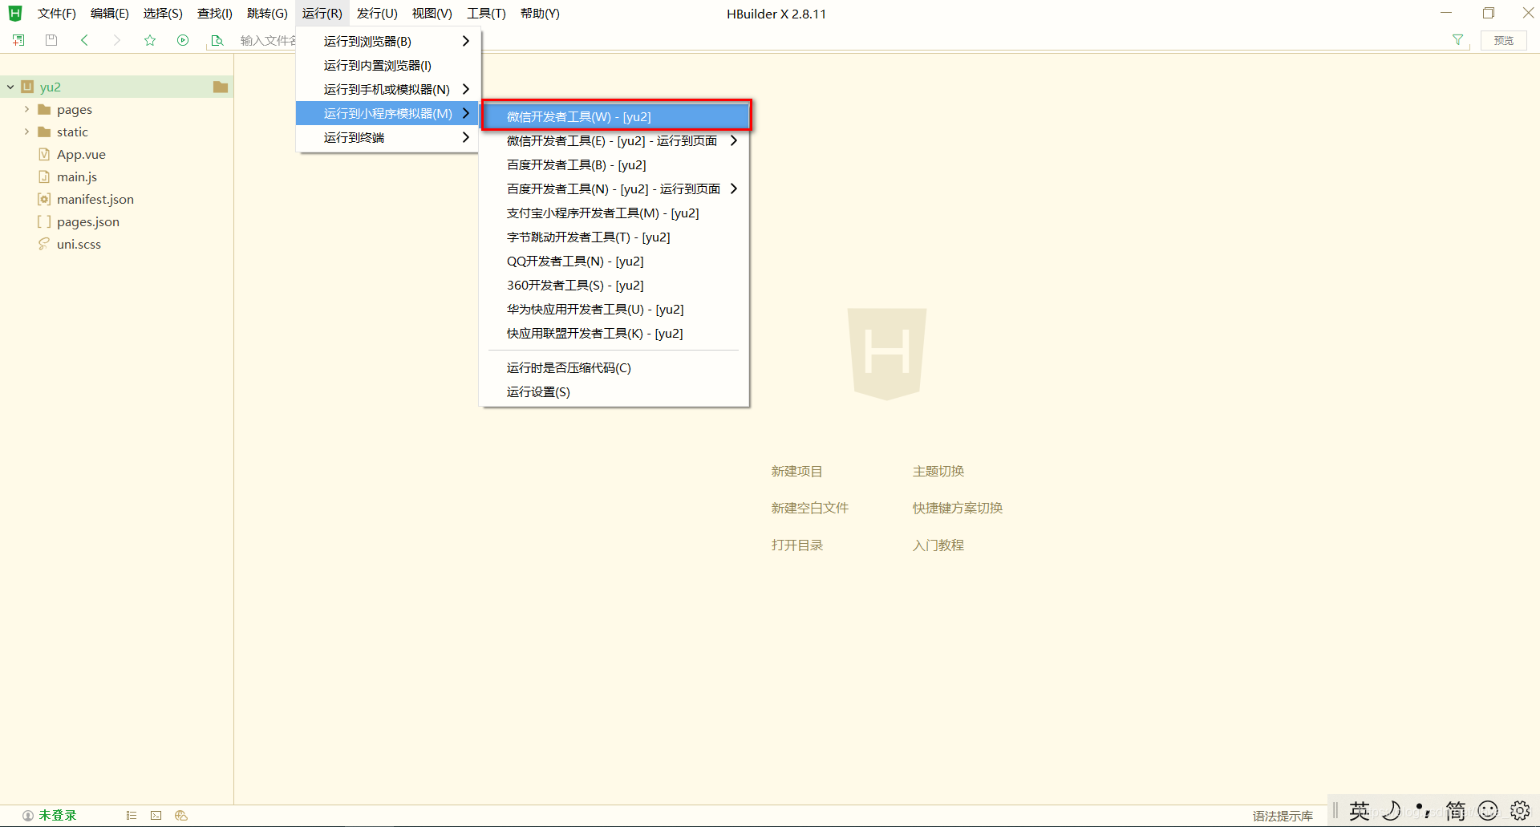Expand 微信开发者工具(E) 运行到页面 submenu

(x=616, y=140)
